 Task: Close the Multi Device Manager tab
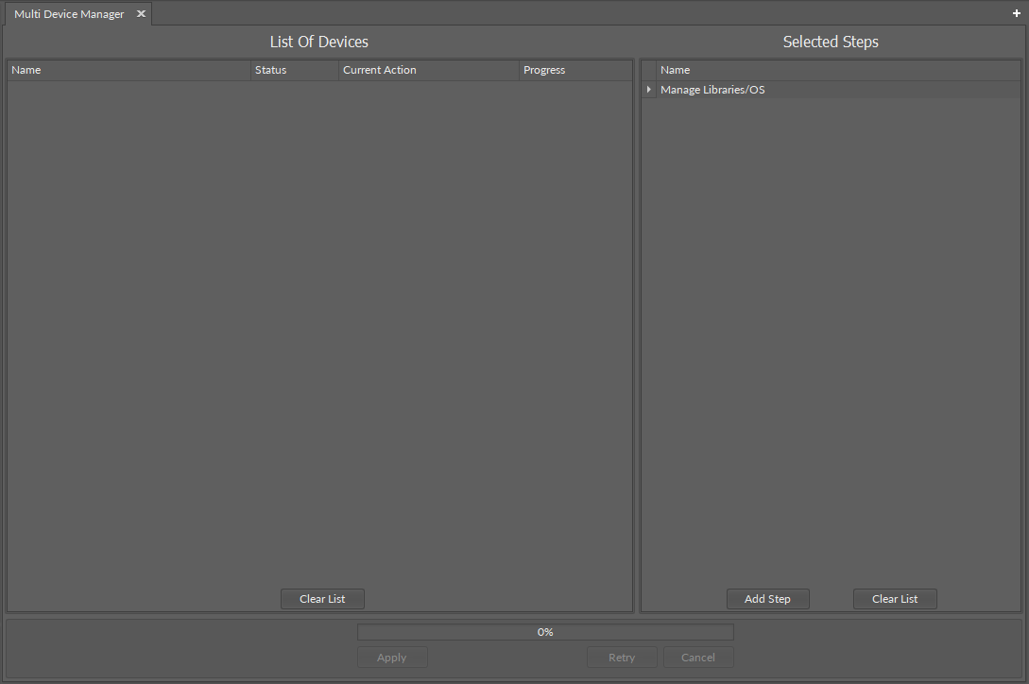(141, 13)
